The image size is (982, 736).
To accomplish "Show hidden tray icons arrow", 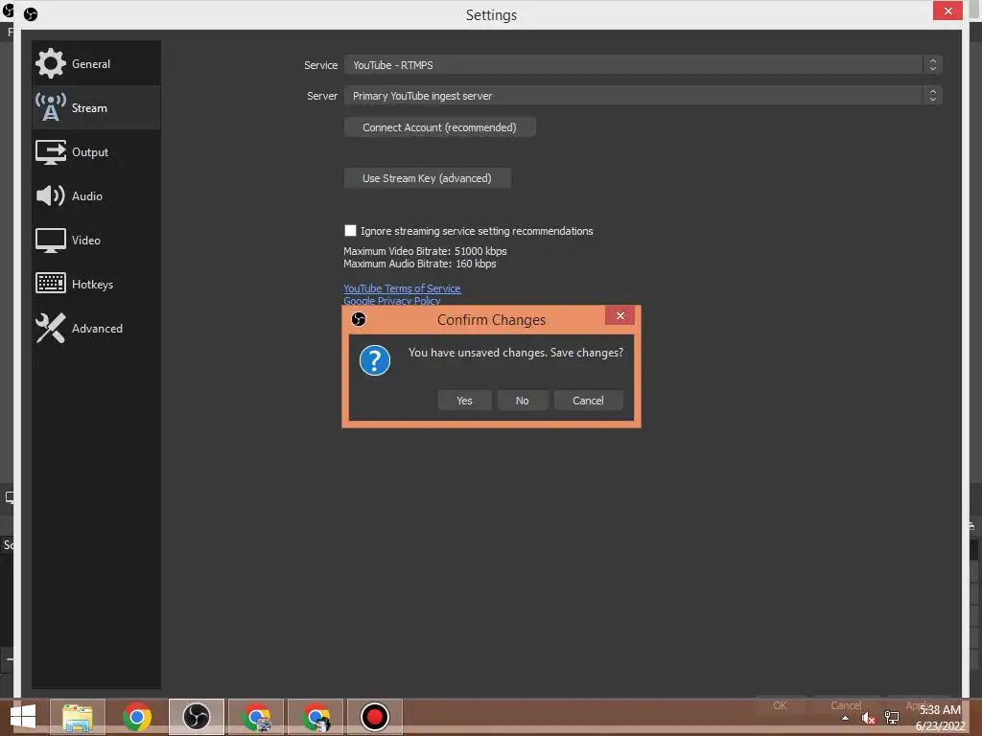I will pyautogui.click(x=846, y=718).
